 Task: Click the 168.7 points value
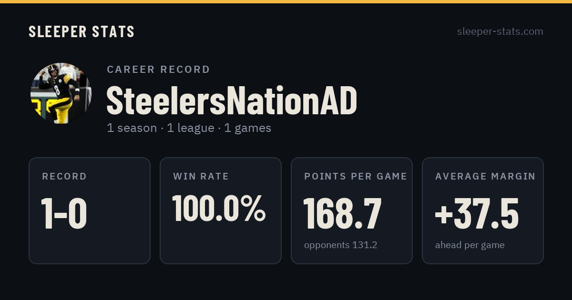342,214
